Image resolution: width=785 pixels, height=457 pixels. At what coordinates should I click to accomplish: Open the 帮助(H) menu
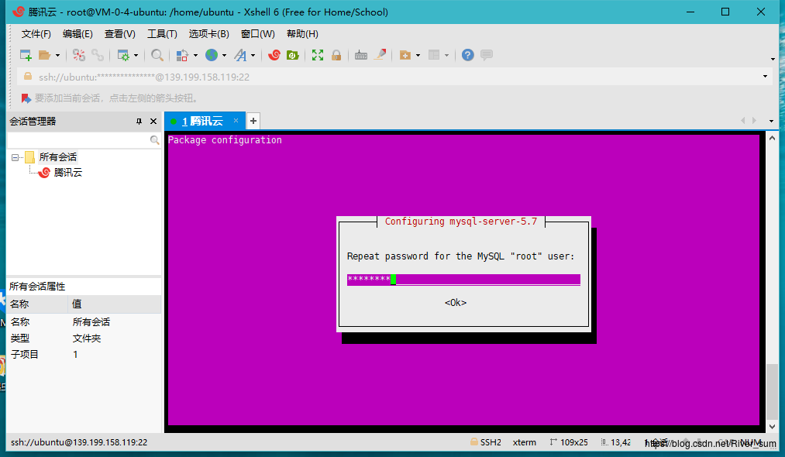[x=302, y=34]
